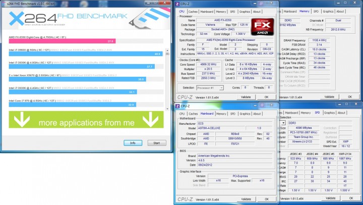The height and width of the screenshot is (205, 363).
Task: Click the BIOS Brand 'American Megatrends Inc.'
Action: coord(235,156)
